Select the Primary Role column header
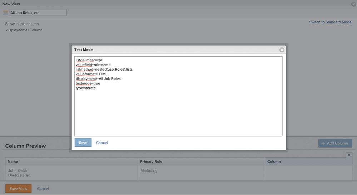Screen dimensions: 357x195 point(201,161)
